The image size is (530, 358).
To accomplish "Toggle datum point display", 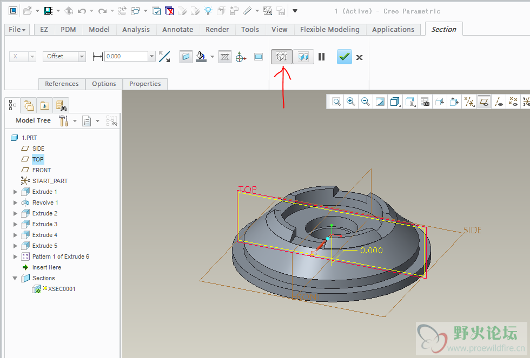I will tap(513, 102).
